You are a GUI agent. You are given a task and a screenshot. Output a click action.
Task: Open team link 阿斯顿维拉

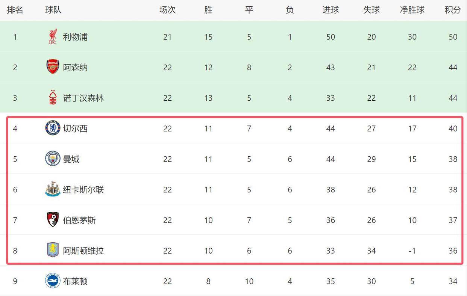pyautogui.click(x=83, y=250)
